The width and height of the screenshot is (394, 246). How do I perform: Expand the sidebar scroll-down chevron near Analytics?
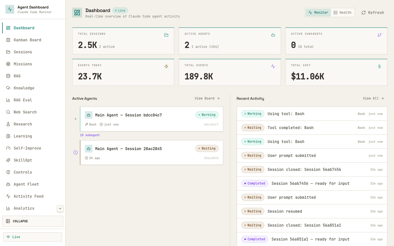click(60, 209)
